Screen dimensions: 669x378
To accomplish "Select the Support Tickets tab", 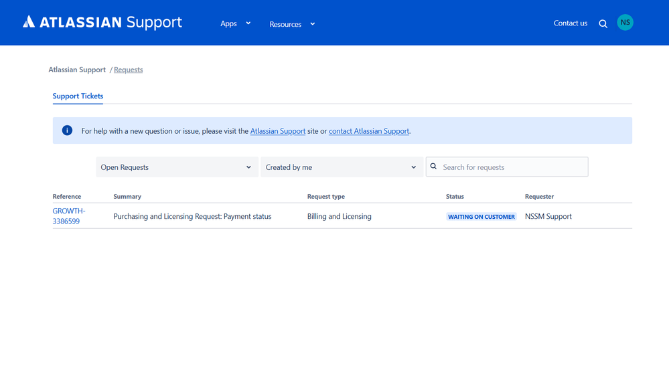I will coord(78,96).
